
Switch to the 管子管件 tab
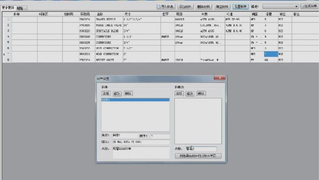[8, 8]
